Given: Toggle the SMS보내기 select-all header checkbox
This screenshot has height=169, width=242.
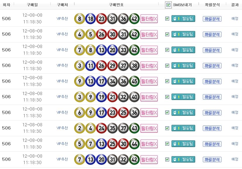Looking at the screenshot, I should (168, 5).
